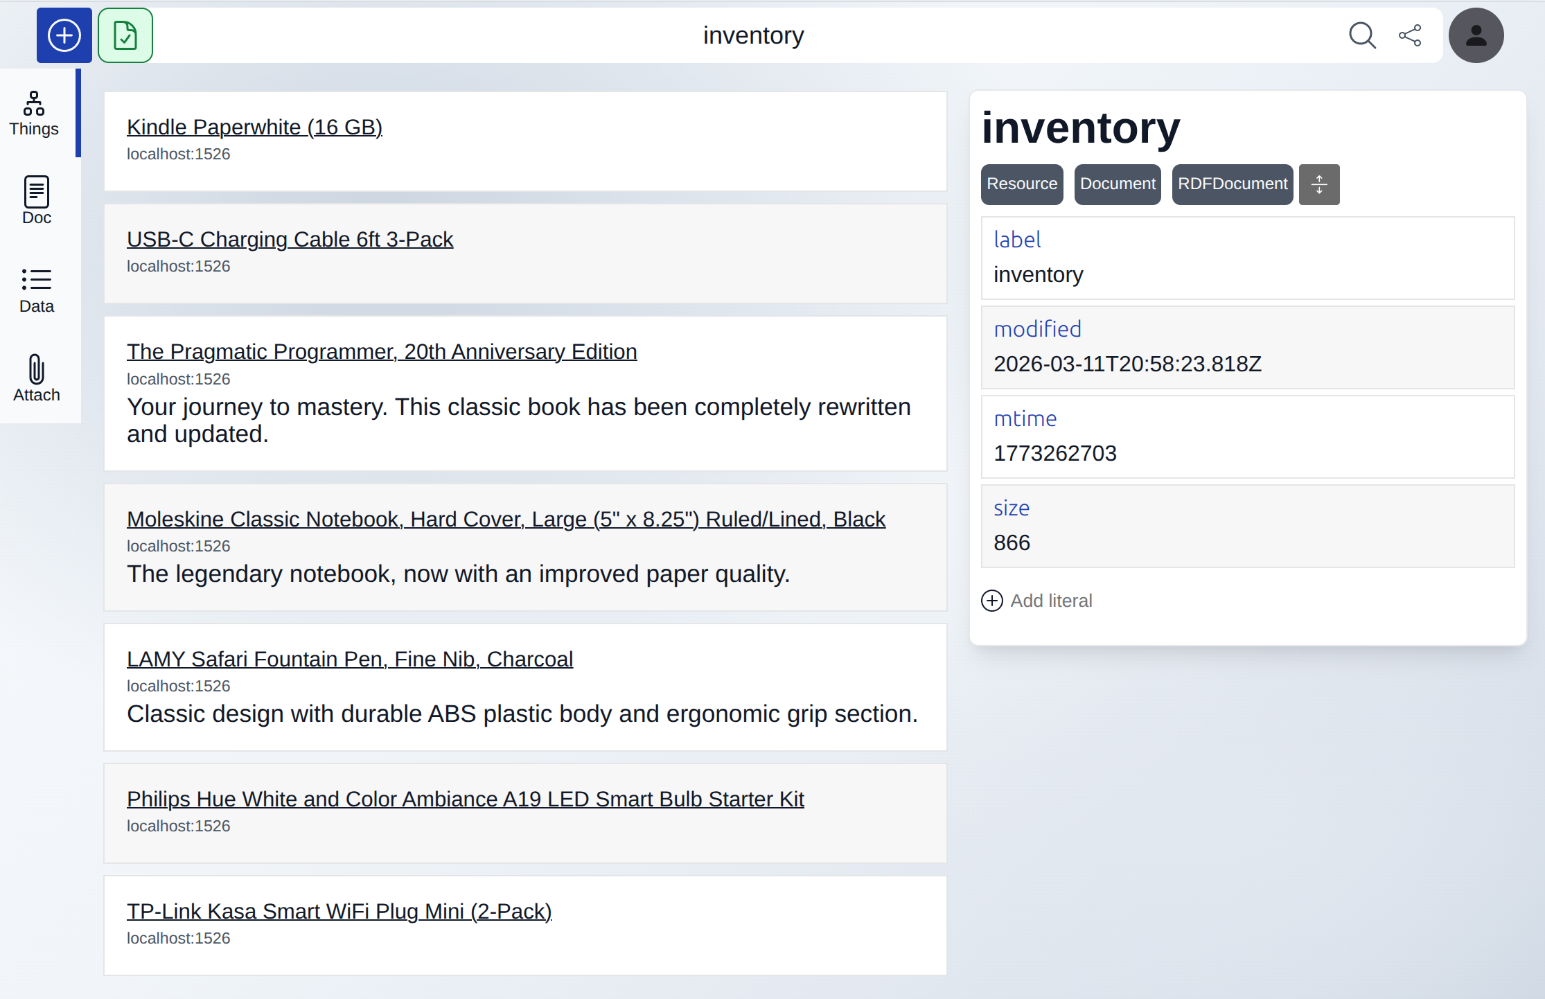Viewport: 1545px width, 999px height.
Task: Open Kindle Paperwhite (16 GB) link
Action: (254, 127)
